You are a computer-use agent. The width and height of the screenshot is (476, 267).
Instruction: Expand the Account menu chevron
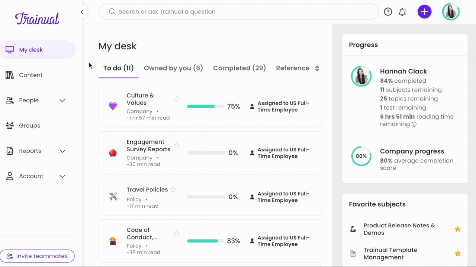tap(62, 177)
